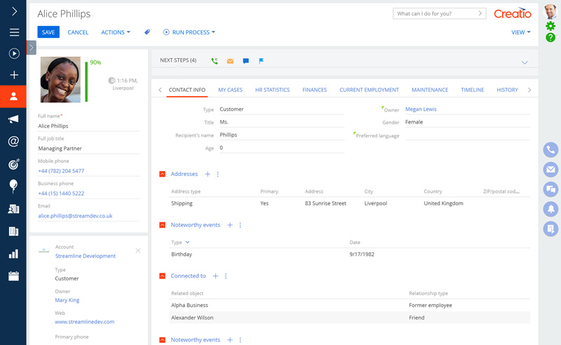
Task: Collapse the Addresses section toggle
Action: pyautogui.click(x=163, y=174)
